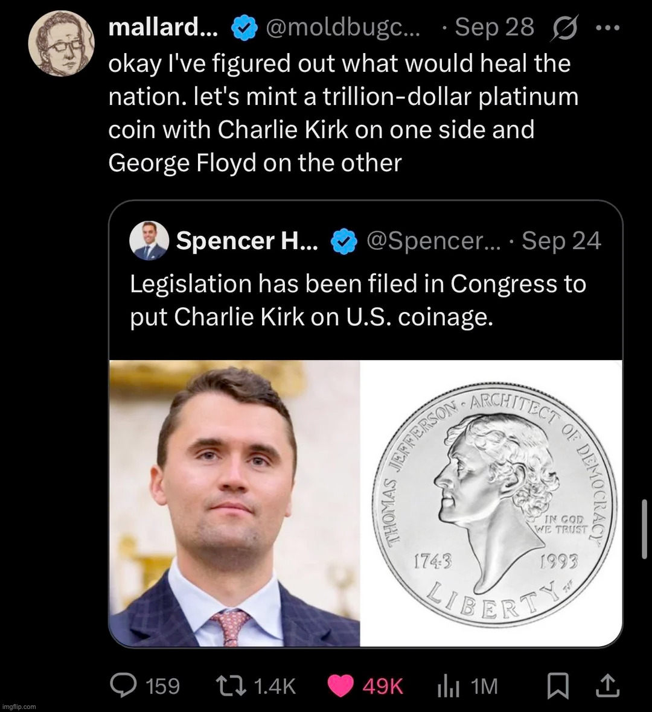Open the Thomas Jefferson coin image
Viewport: 652px width, 712px height.
coord(491,503)
